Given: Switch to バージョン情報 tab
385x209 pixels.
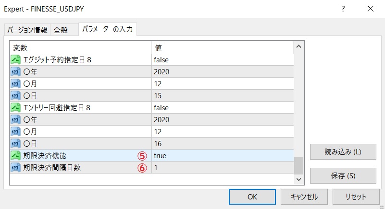Looking at the screenshot, I should (27, 30).
